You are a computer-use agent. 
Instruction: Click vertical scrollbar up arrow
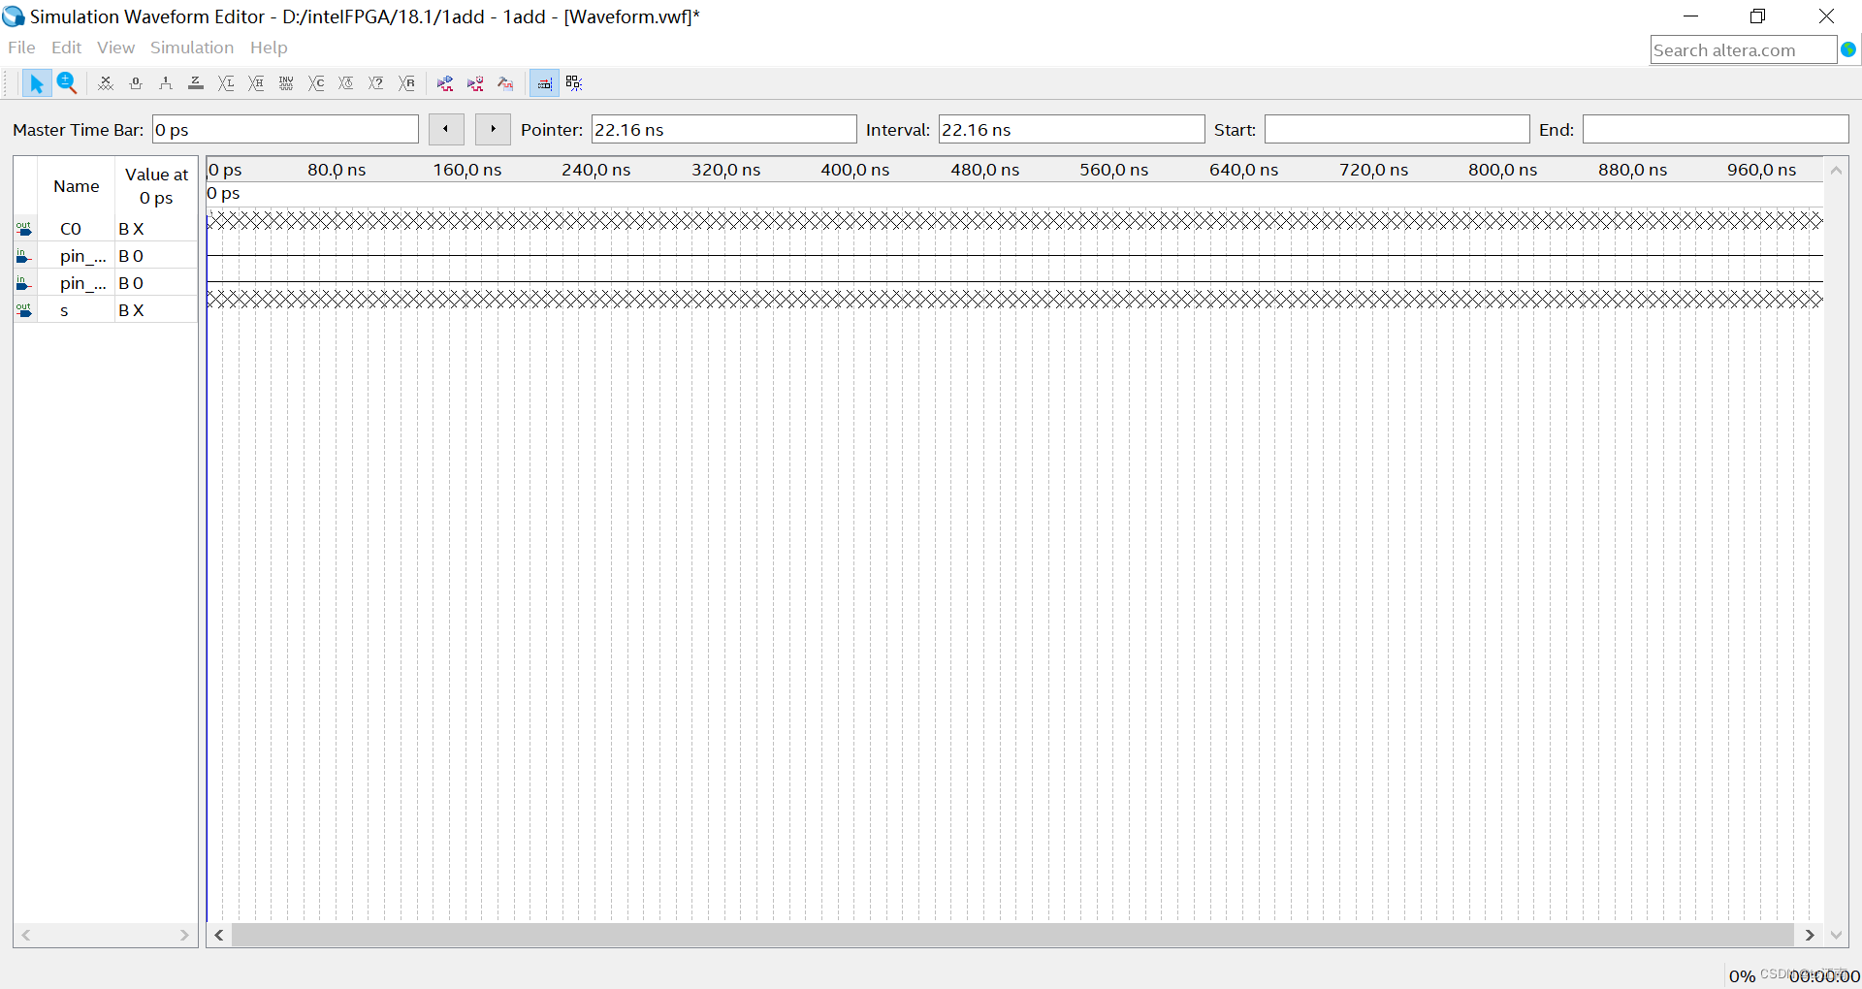click(1836, 170)
